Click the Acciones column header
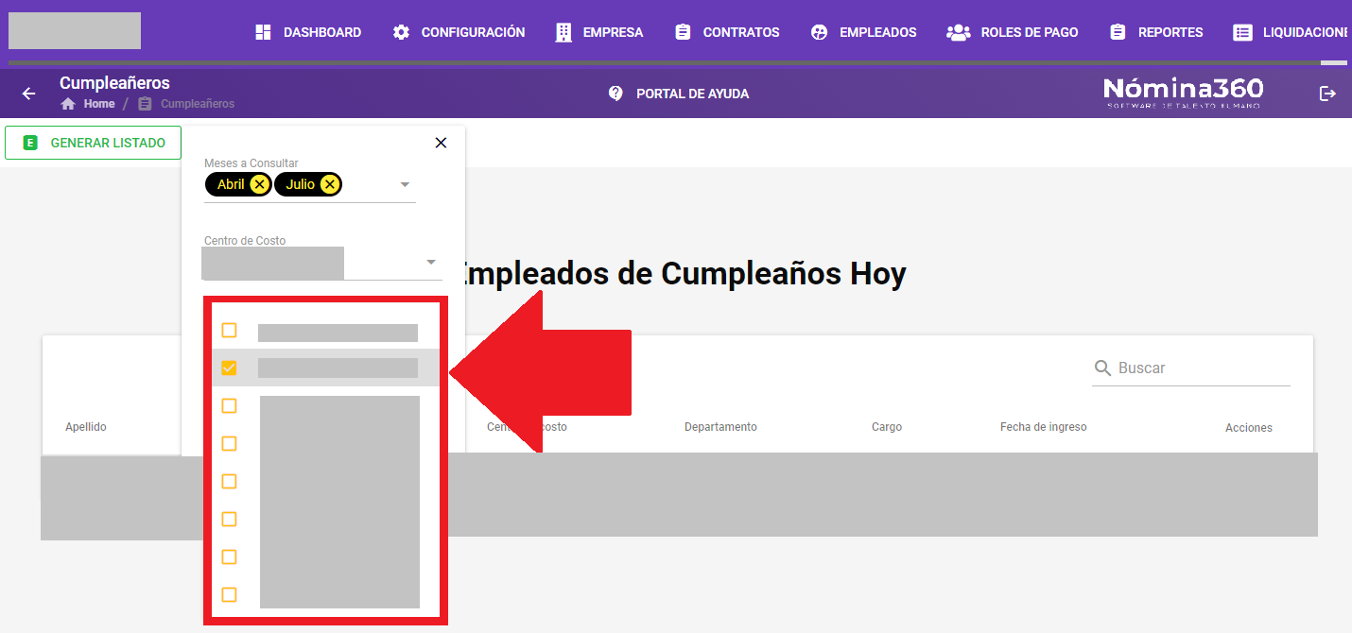Viewport: 1352px width, 633px height. click(1249, 428)
